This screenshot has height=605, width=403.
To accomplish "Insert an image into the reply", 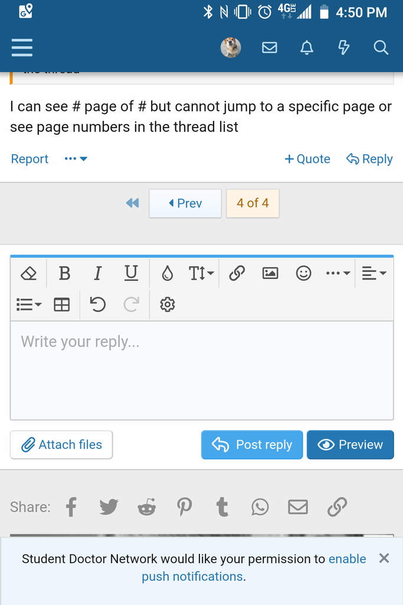I will tap(270, 273).
